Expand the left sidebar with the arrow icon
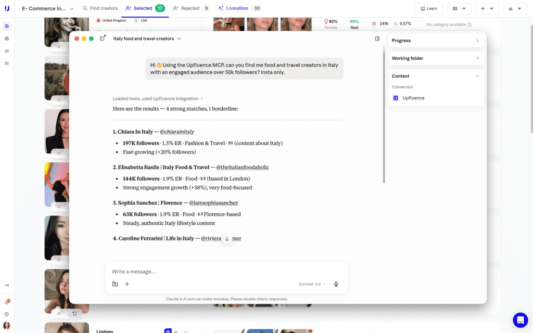 (x=7, y=286)
